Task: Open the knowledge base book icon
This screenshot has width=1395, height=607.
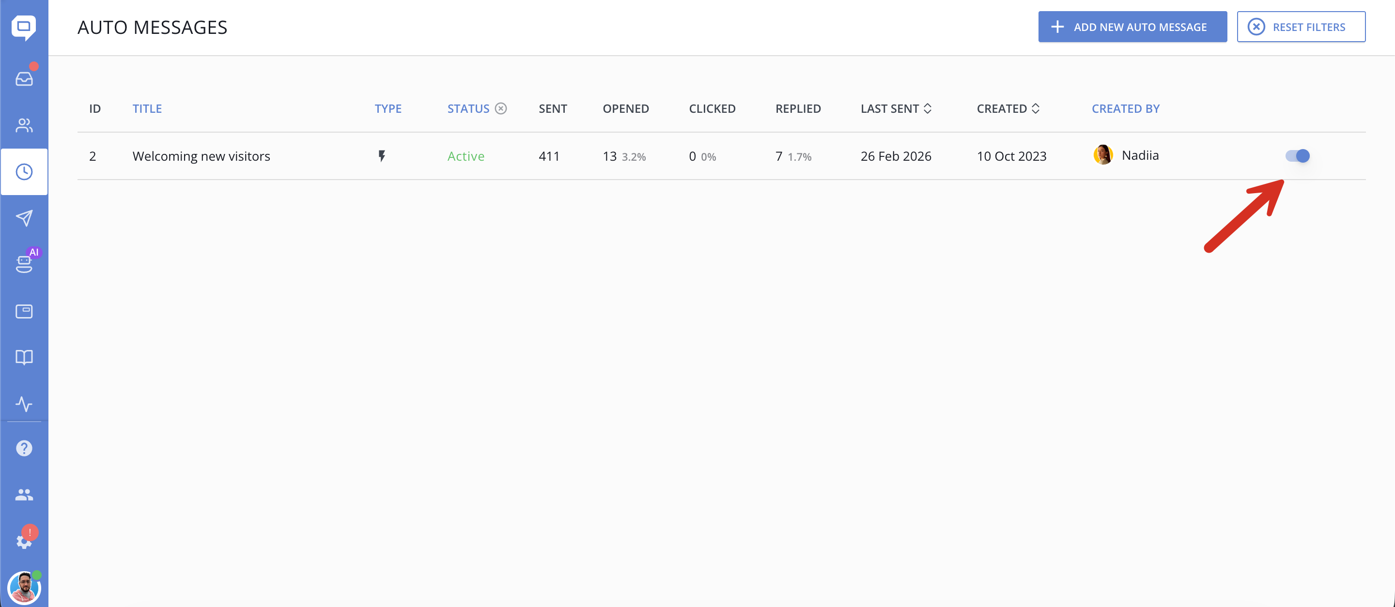Action: (24, 357)
